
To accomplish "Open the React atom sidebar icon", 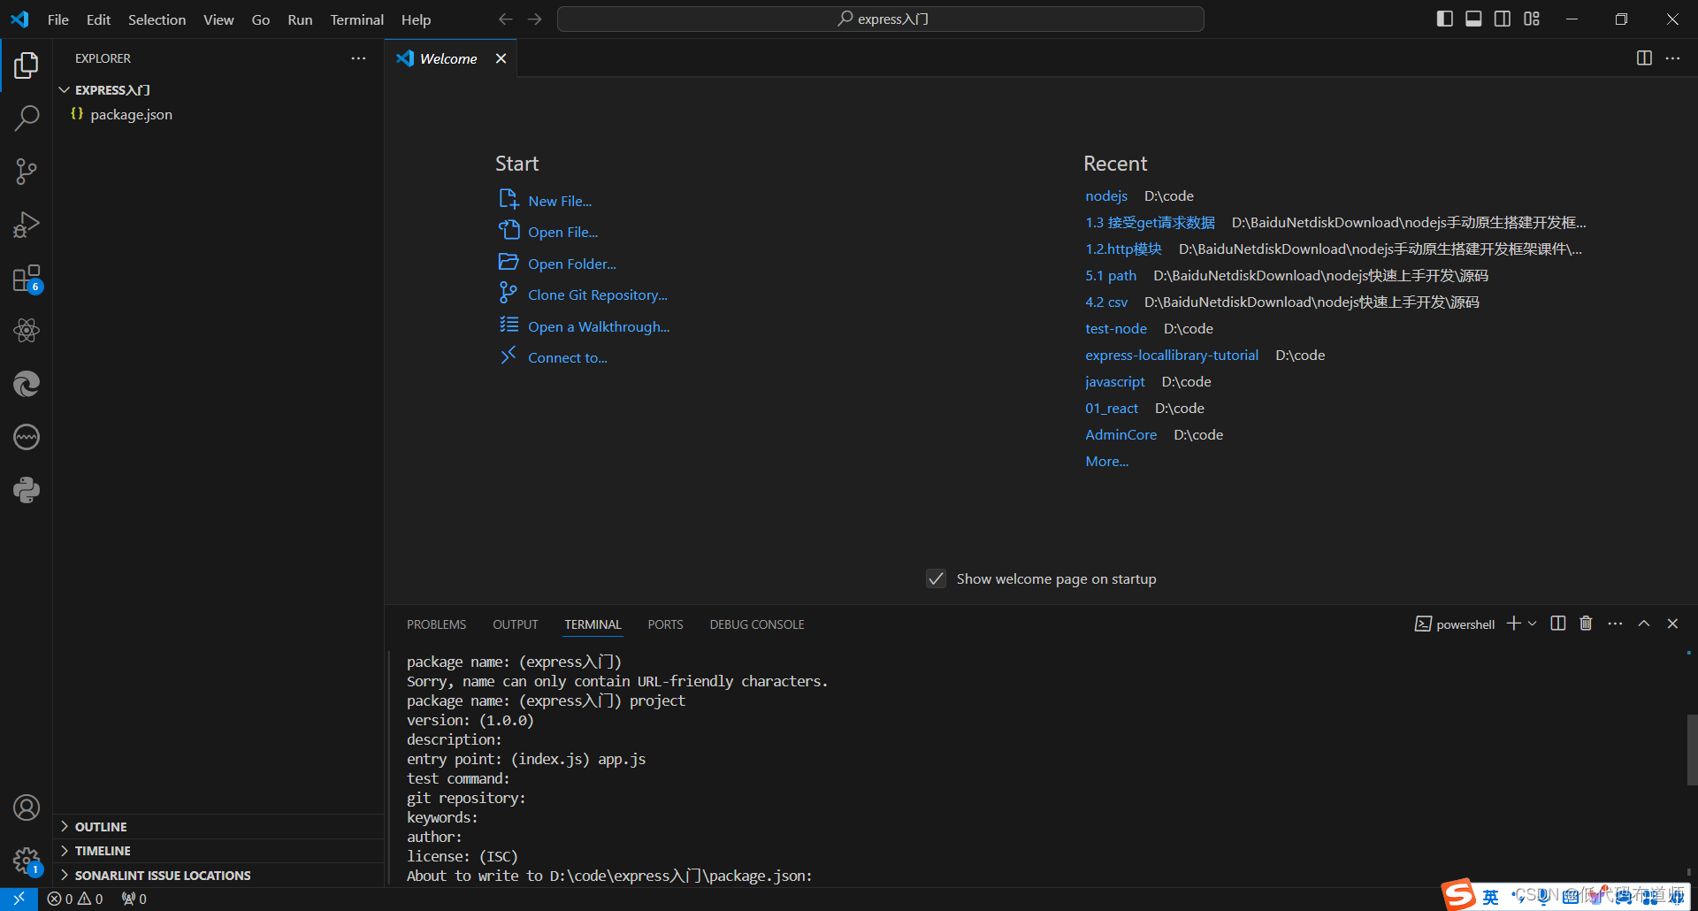I will 27,331.
